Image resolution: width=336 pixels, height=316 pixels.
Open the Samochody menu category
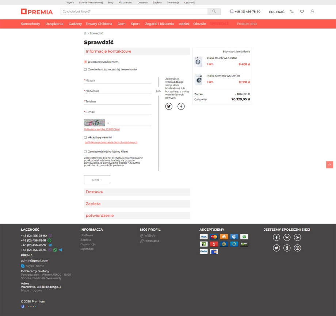30,24
